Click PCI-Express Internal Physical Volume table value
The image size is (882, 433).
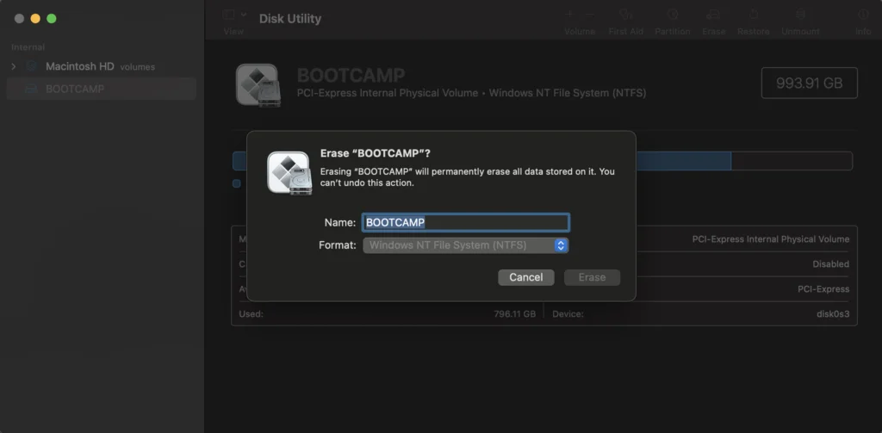771,239
